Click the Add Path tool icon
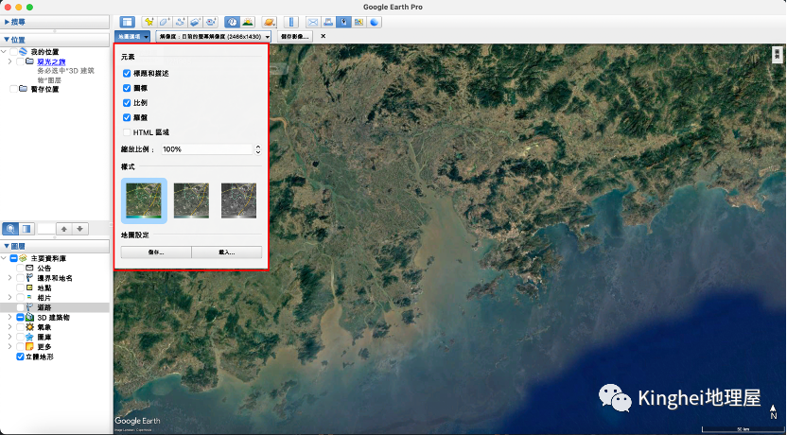This screenshot has width=787, height=435. [179, 21]
